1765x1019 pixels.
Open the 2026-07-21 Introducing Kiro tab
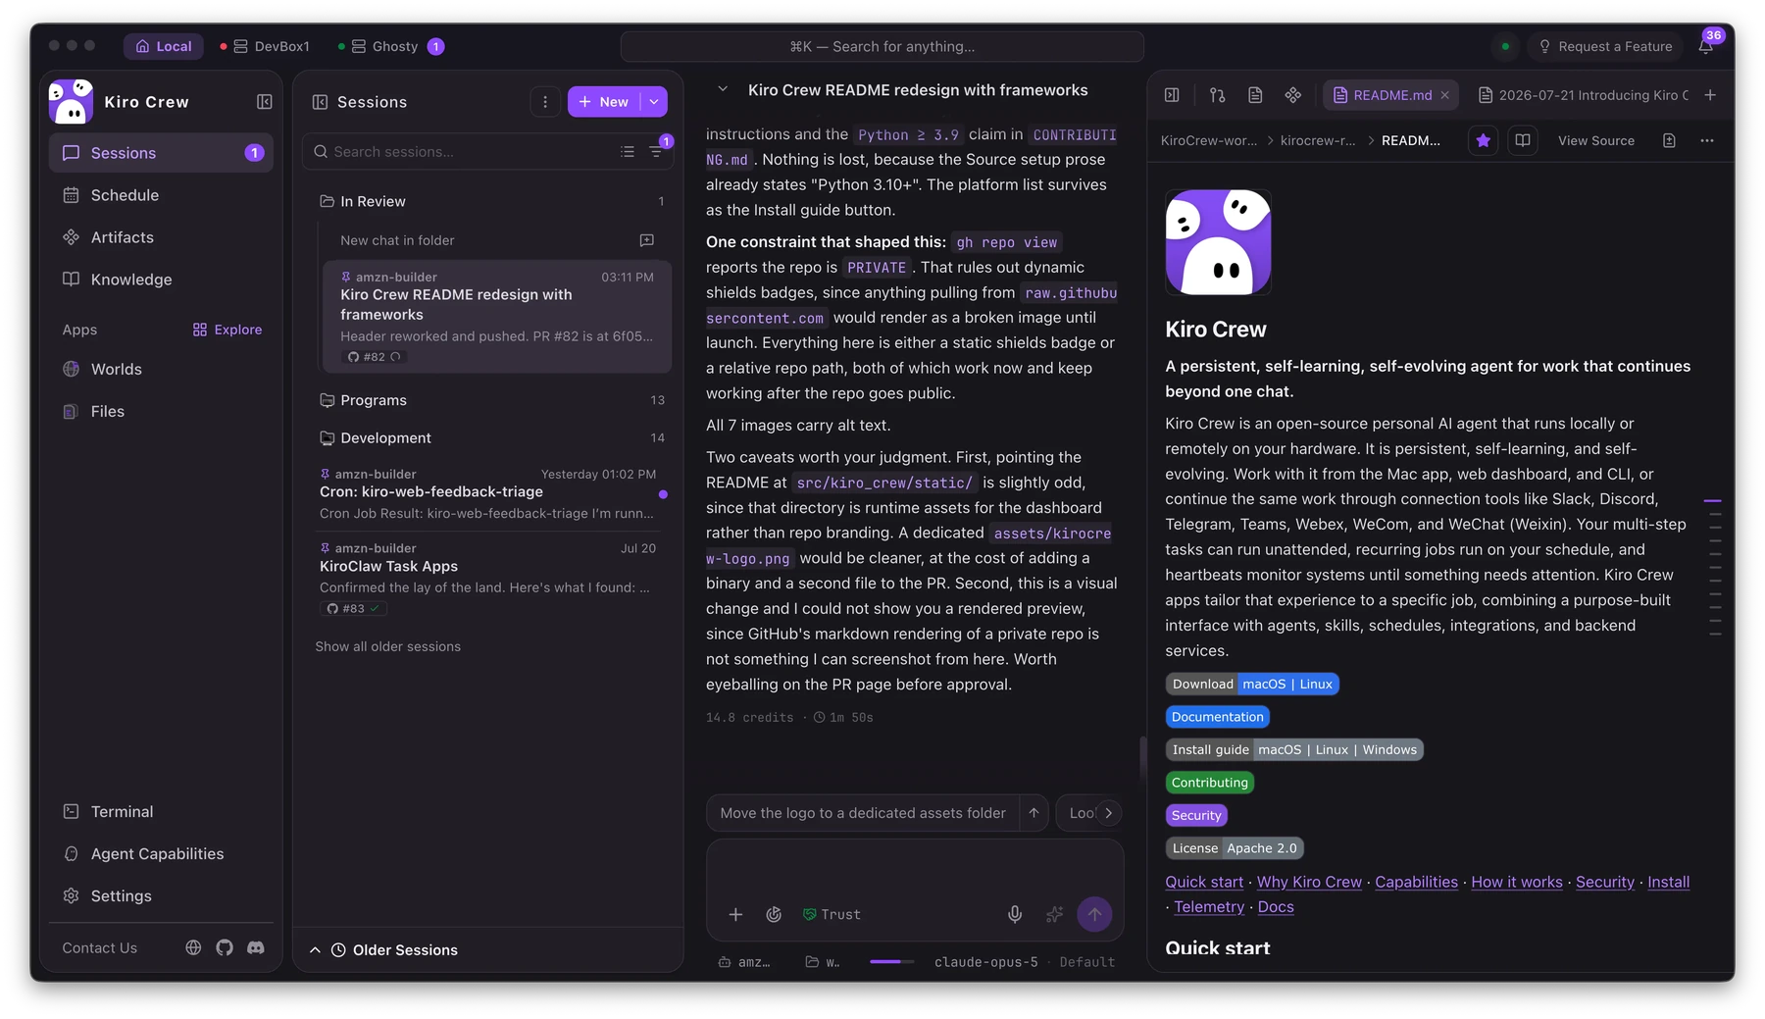1583,95
